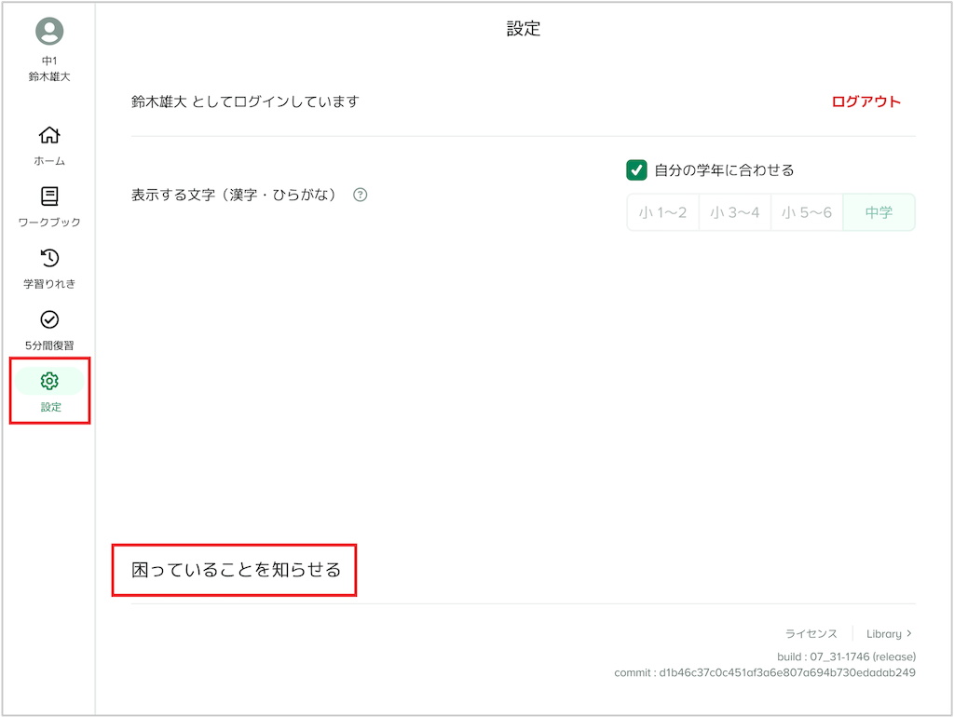Open the Workbook (ワークブック) section

(49, 207)
